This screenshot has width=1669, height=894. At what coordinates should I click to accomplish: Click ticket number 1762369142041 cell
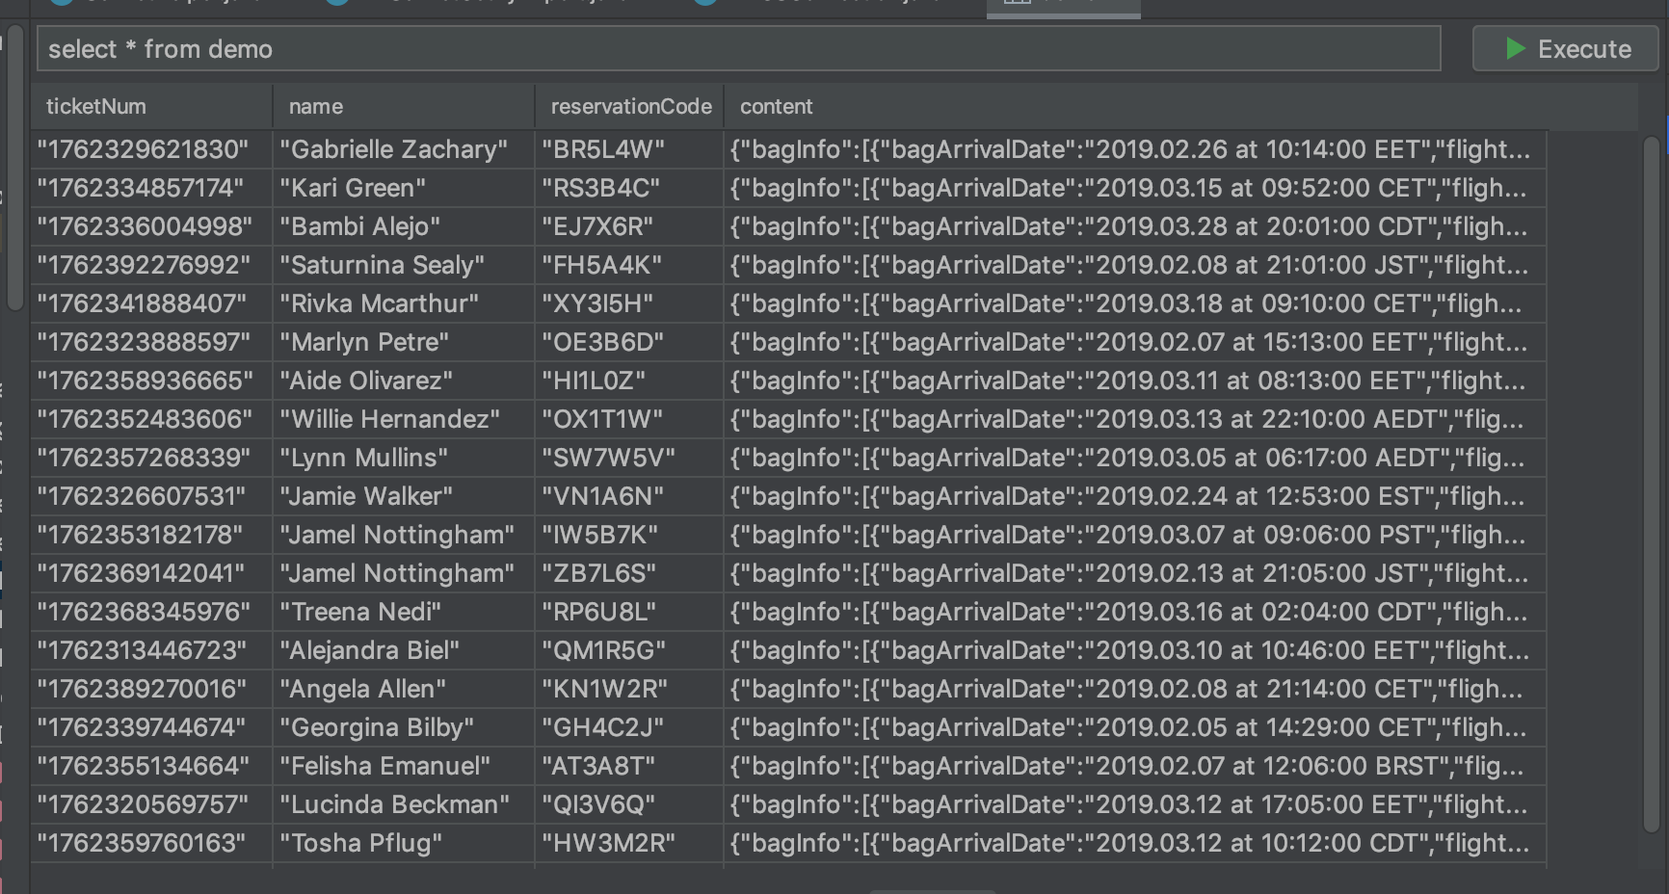click(142, 574)
